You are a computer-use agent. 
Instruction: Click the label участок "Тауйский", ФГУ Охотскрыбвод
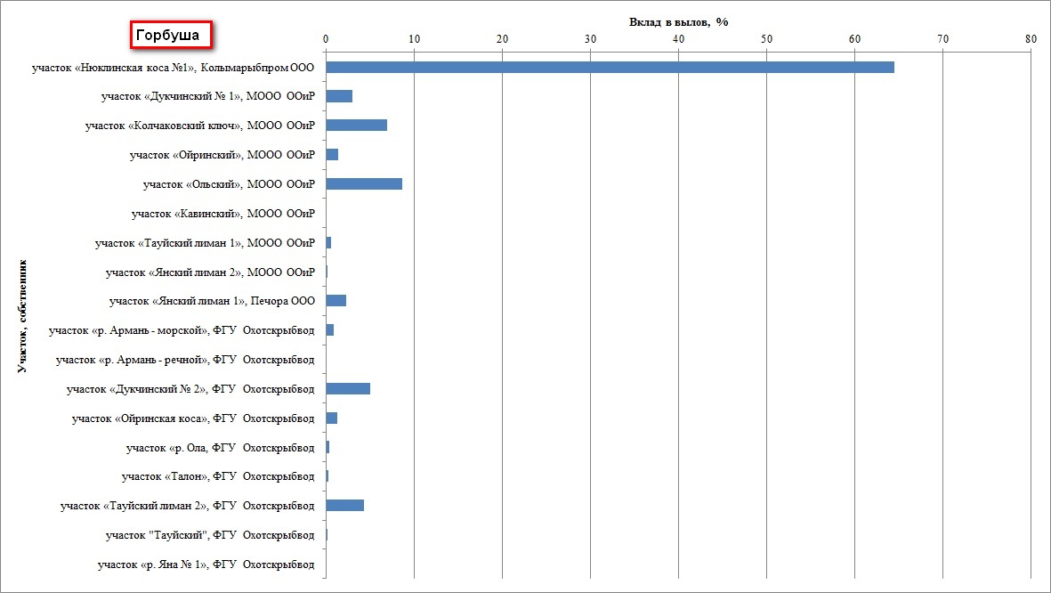click(210, 535)
